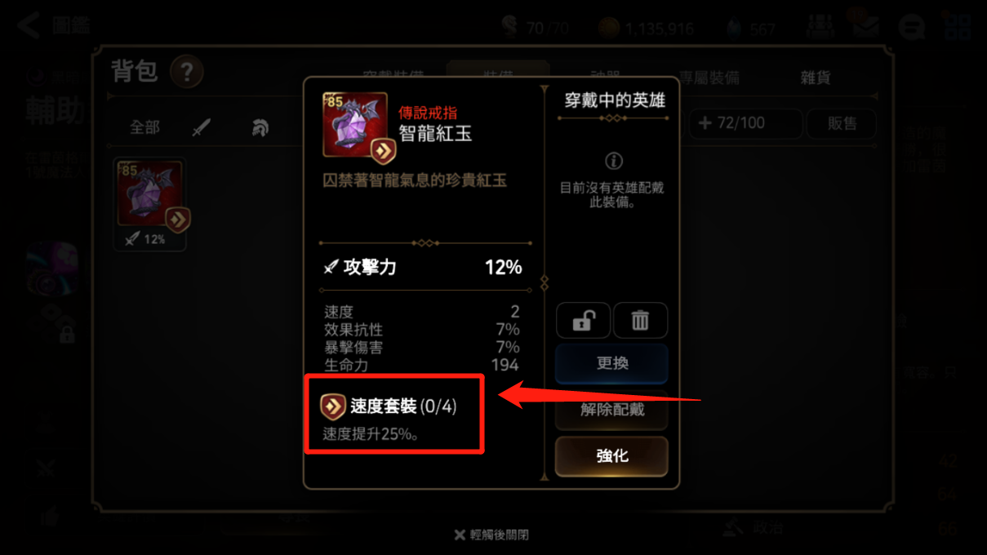
Task: Click the 強化 enhance button
Action: 612,456
